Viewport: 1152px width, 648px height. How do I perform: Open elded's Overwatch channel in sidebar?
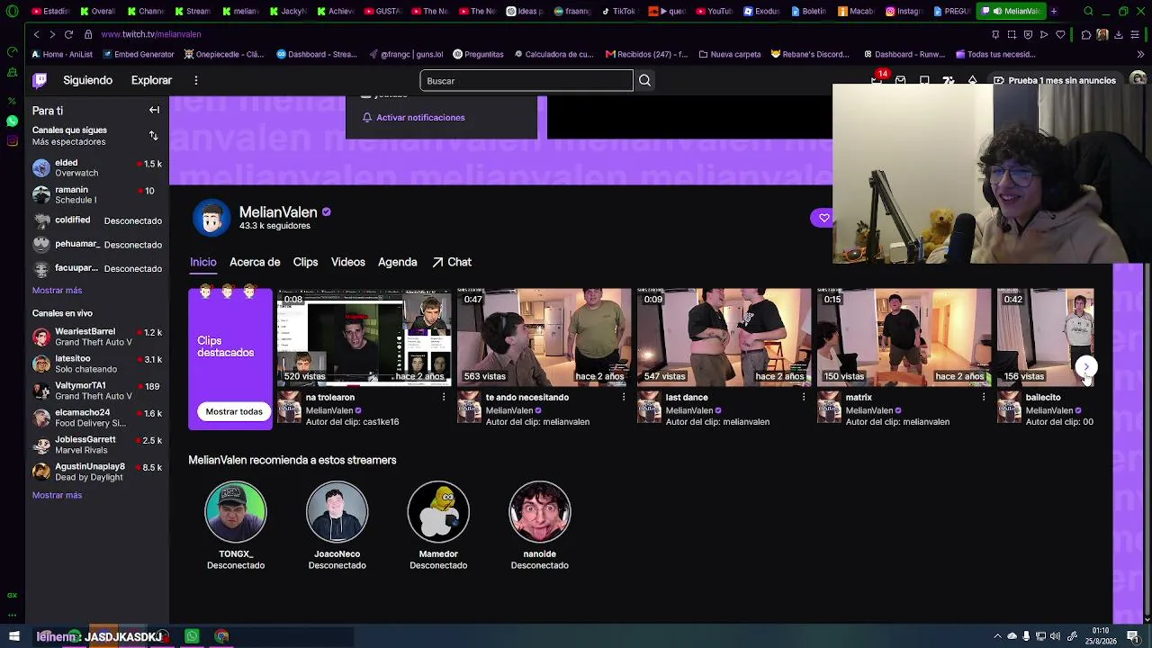point(97,168)
